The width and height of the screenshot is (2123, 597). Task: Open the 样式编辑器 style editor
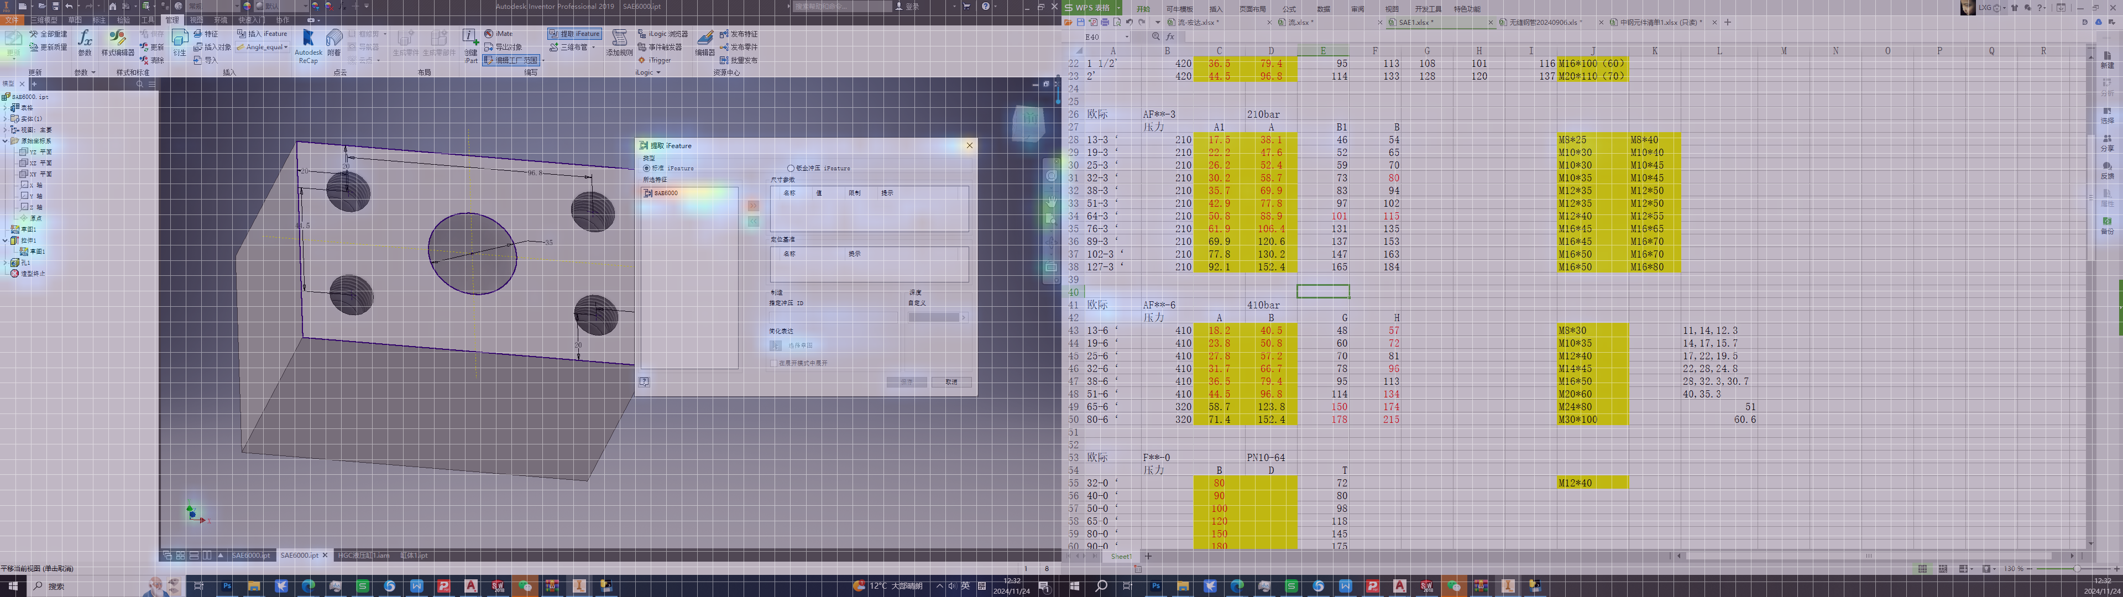(118, 43)
